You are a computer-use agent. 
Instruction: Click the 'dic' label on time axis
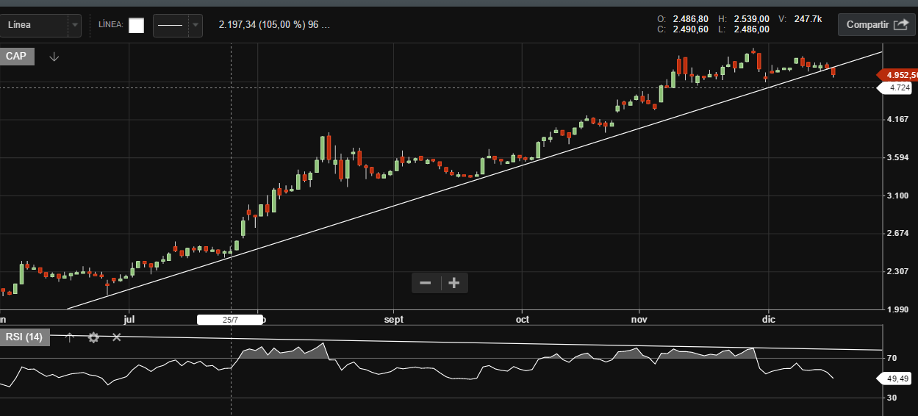[x=769, y=320]
